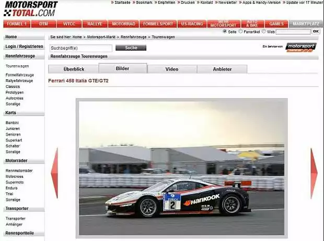324x241 pixels.
Task: Open Rennsportteile in the sidebar
Action: click(x=19, y=233)
